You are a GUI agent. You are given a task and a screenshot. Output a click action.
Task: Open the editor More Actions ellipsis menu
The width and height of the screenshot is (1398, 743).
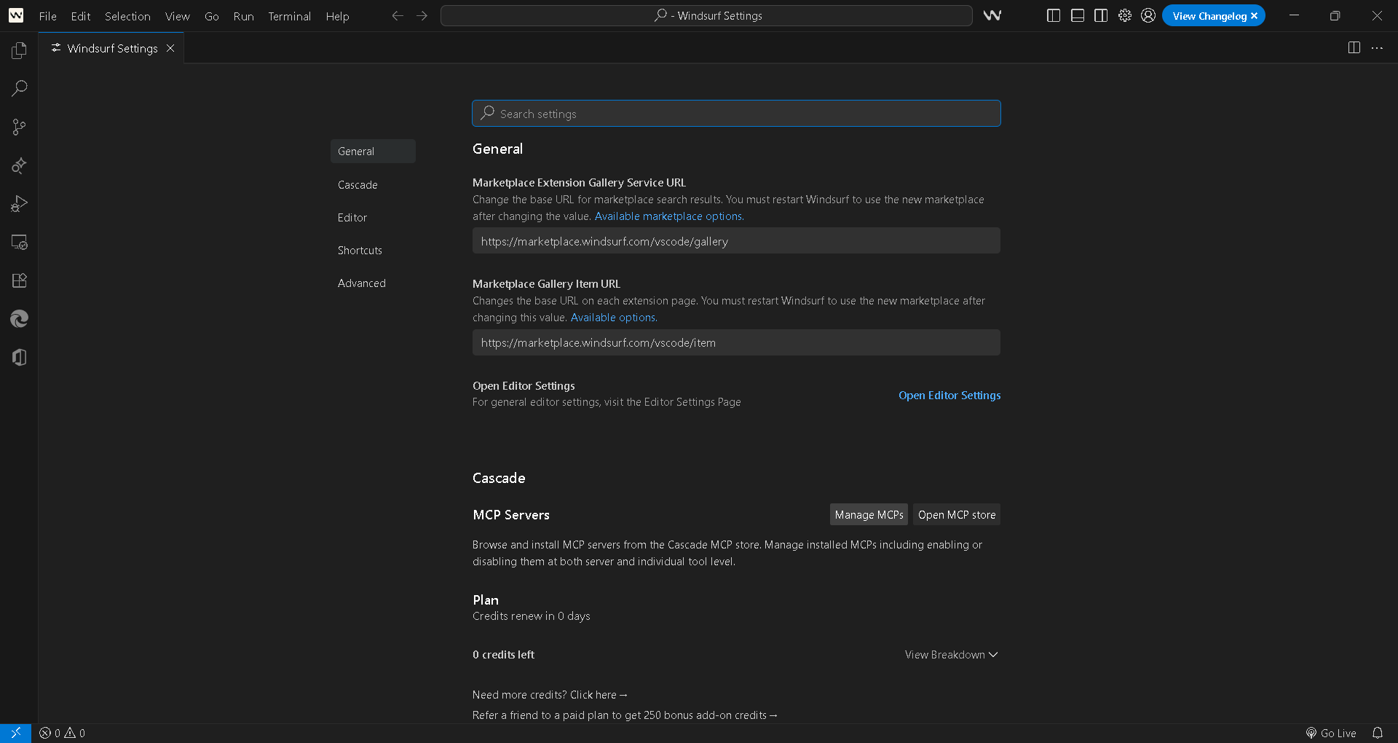[1376, 48]
